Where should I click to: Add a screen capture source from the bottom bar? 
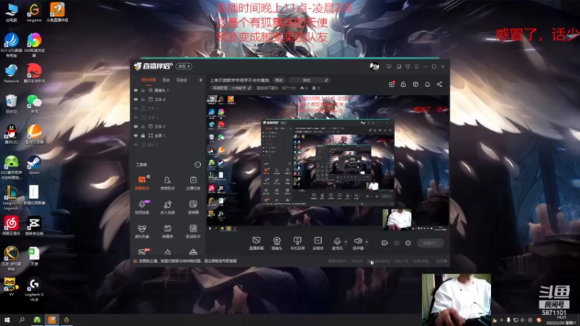click(257, 243)
